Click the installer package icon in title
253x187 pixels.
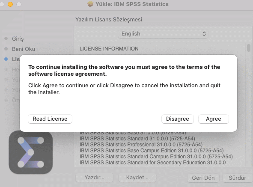[90, 4]
